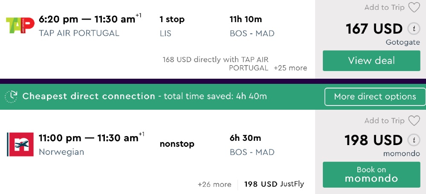The height and width of the screenshot is (194, 426).
Task: Click the clock icon in green banner
Action: pos(12,96)
